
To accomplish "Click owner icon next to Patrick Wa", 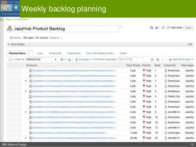I will click(166, 96).
